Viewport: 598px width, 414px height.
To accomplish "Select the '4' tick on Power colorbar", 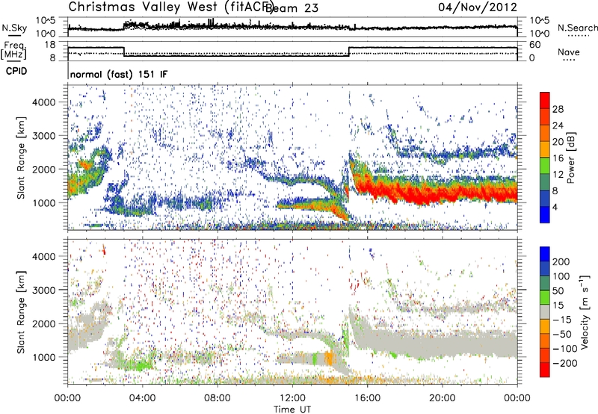I will click(555, 206).
